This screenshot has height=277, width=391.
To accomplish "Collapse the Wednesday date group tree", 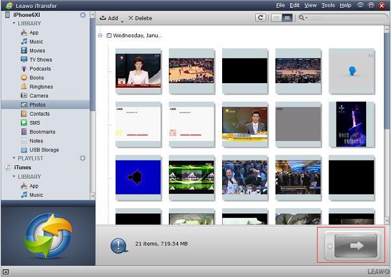I will [x=101, y=36].
